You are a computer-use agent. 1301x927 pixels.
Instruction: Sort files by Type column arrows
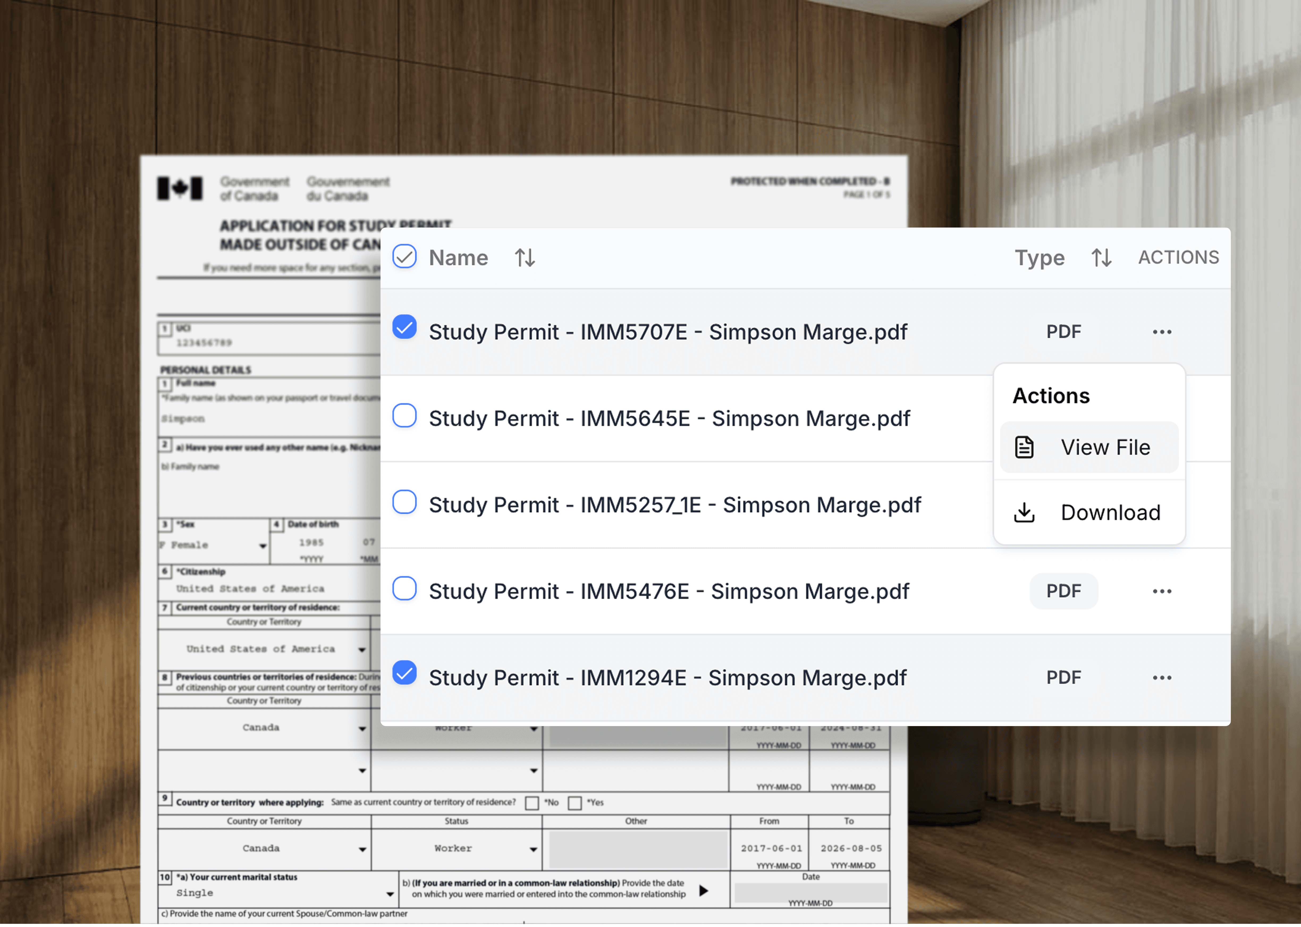[x=1101, y=258]
